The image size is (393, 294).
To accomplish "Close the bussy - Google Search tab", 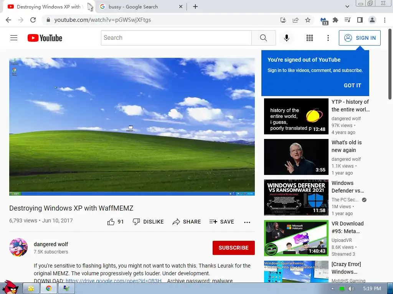I will point(180,7).
